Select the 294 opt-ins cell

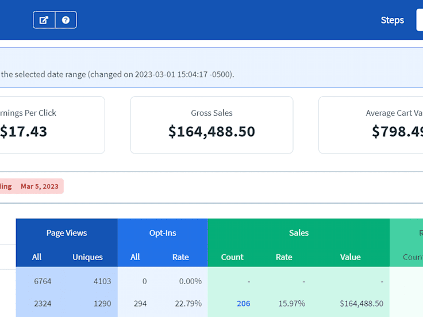pos(140,304)
